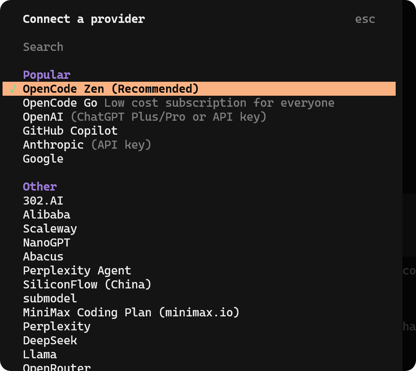The width and height of the screenshot is (416, 371).
Task: Select 302.AI provider
Action: (43, 201)
